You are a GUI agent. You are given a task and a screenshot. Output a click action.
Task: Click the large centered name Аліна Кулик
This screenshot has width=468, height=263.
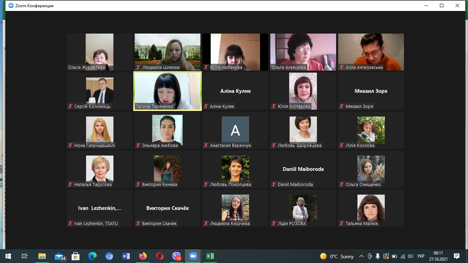[x=235, y=91]
